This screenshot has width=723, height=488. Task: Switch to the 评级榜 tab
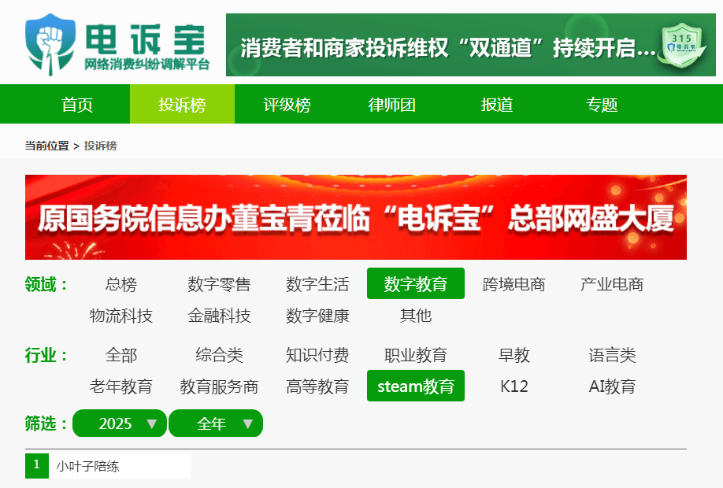287,105
